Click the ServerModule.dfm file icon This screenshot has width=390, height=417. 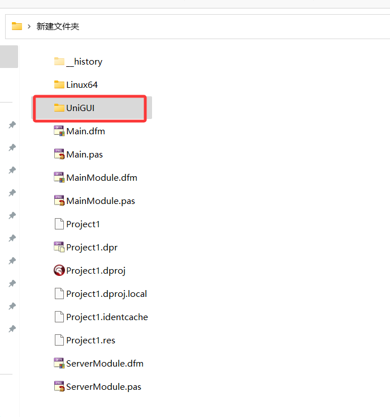click(59, 363)
